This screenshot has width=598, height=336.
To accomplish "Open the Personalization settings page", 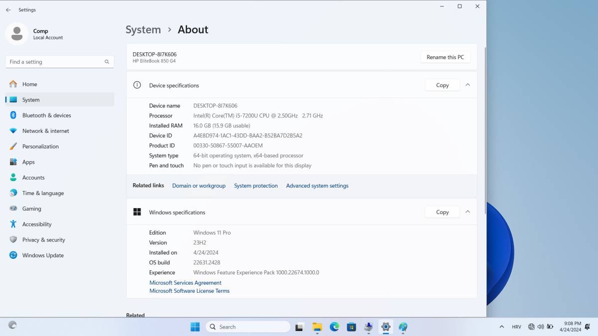I will click(x=60, y=146).
